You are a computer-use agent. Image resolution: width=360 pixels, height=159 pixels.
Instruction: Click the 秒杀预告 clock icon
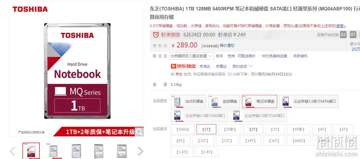pos(156,35)
